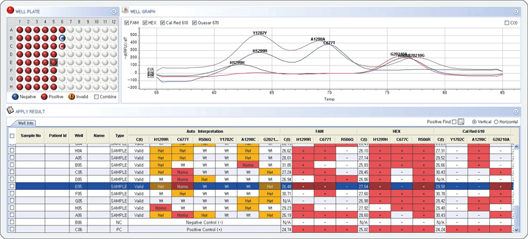Toggle the HEX channel checkbox
Image resolution: width=528 pixels, height=239 pixels.
click(x=145, y=23)
